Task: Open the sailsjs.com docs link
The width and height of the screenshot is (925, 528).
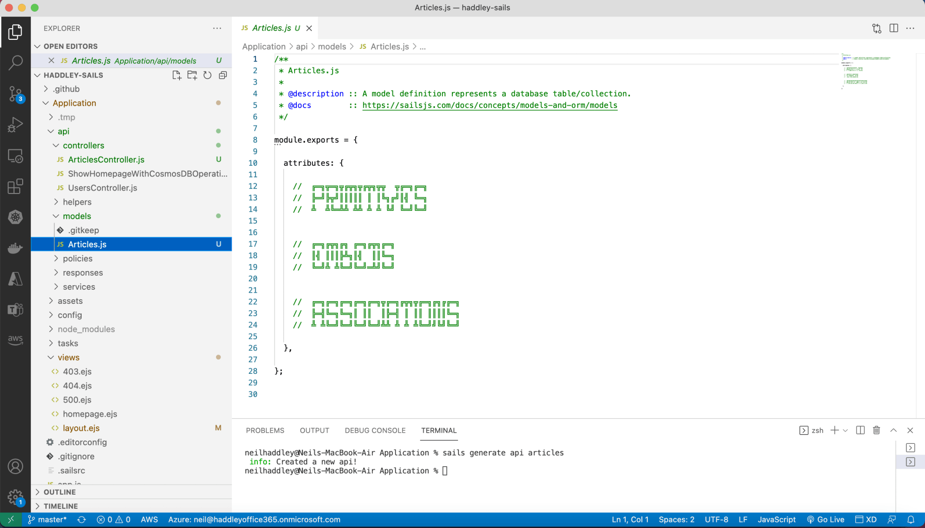Action: (489, 105)
